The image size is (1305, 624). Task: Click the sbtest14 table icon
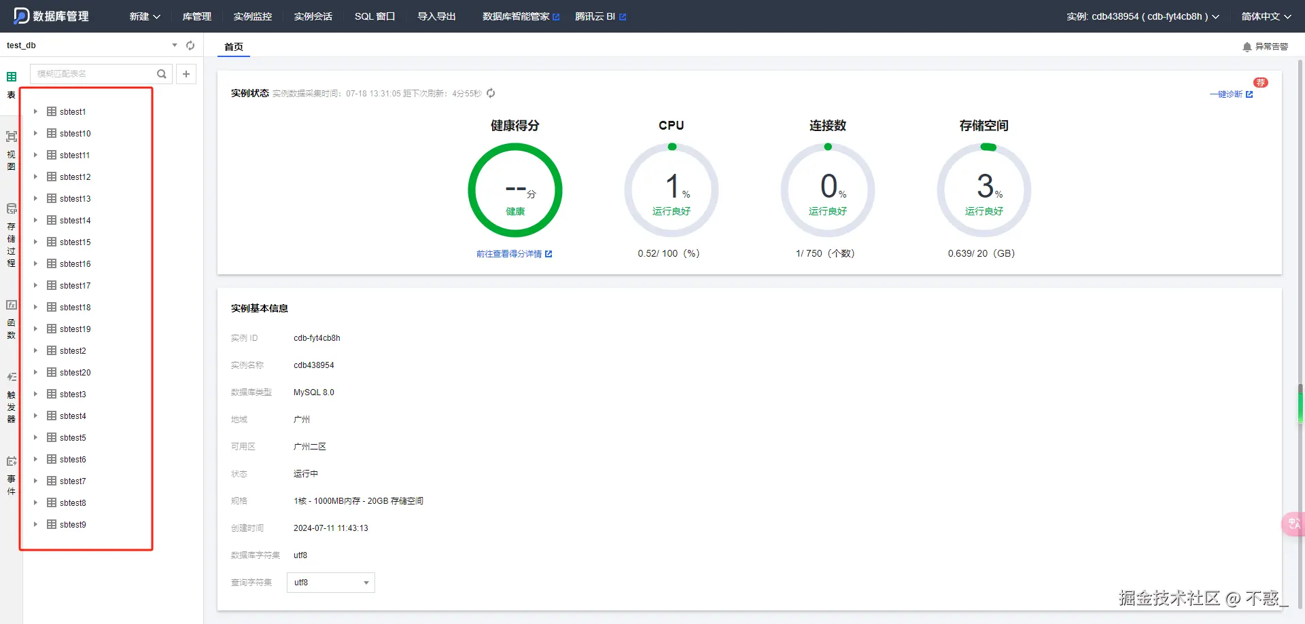point(52,220)
